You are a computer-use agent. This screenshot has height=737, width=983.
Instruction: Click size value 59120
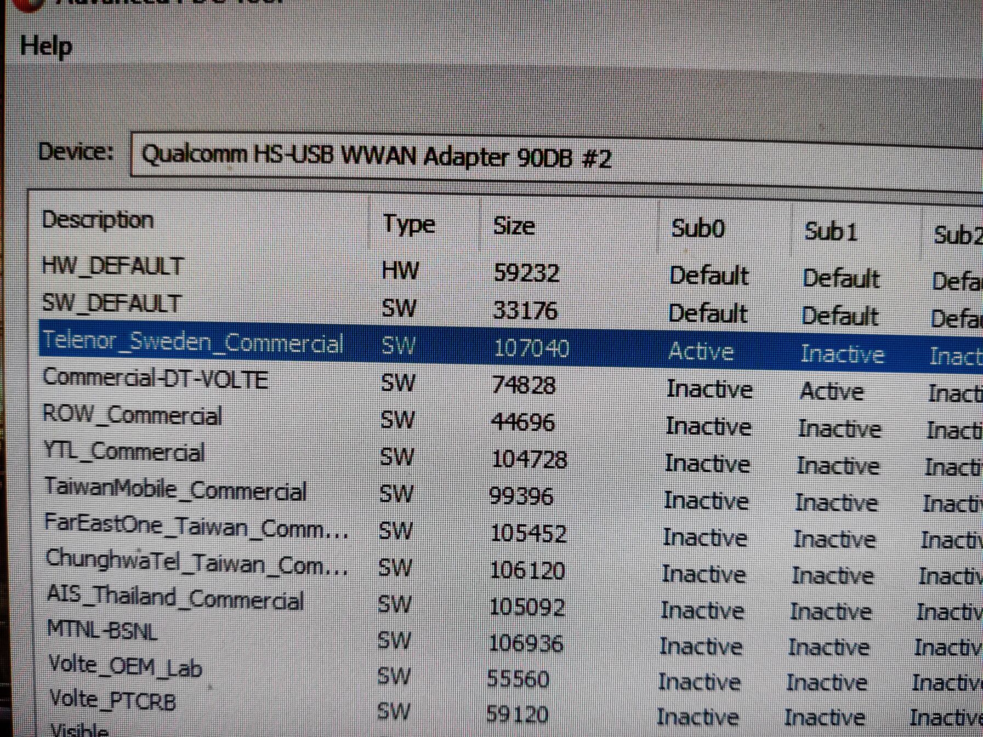[x=517, y=714]
